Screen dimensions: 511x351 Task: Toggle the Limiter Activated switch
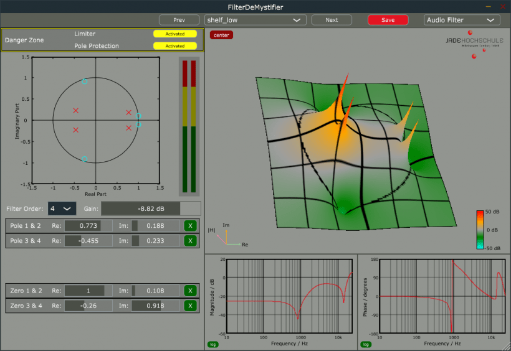(x=174, y=34)
